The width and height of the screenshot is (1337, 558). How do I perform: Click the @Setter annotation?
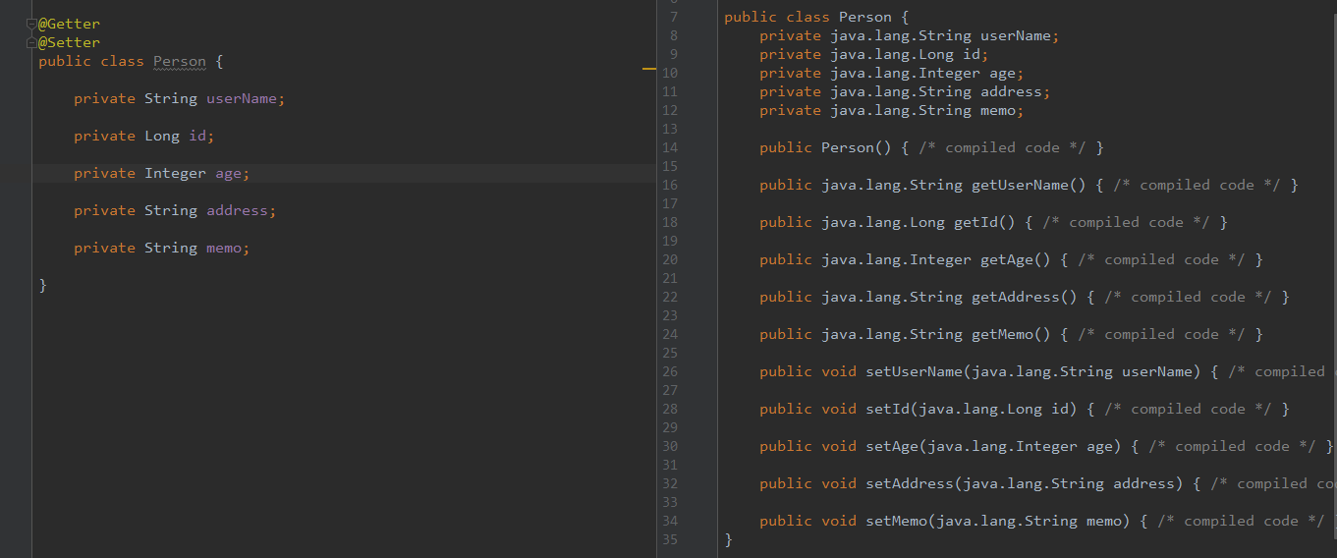point(69,42)
